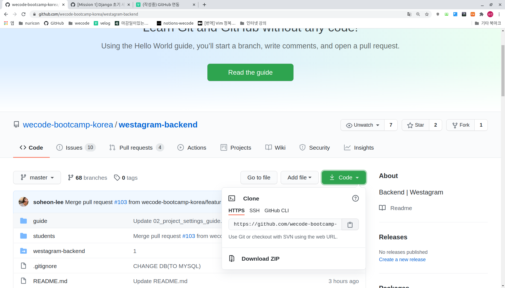Screen dimensions: 505x288
Task: Click the translate page icon
Action: pos(409,14)
